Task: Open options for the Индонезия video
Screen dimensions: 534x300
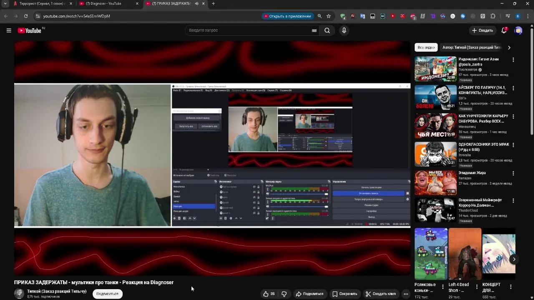Action: tap(513, 60)
